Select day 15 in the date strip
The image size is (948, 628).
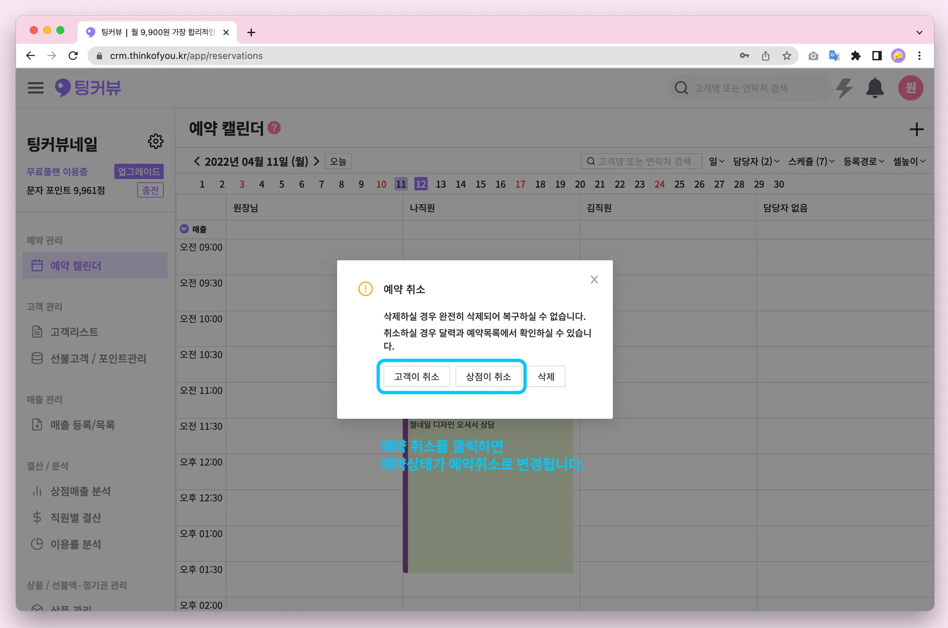[480, 184]
